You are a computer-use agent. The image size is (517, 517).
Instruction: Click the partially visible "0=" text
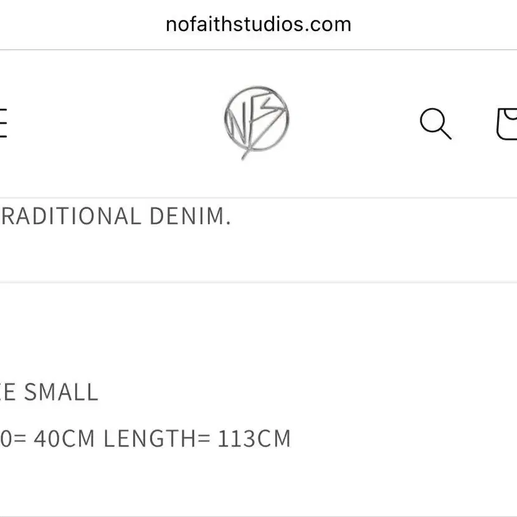click(13, 439)
